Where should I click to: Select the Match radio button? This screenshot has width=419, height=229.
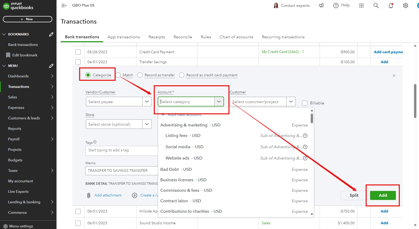pos(118,75)
